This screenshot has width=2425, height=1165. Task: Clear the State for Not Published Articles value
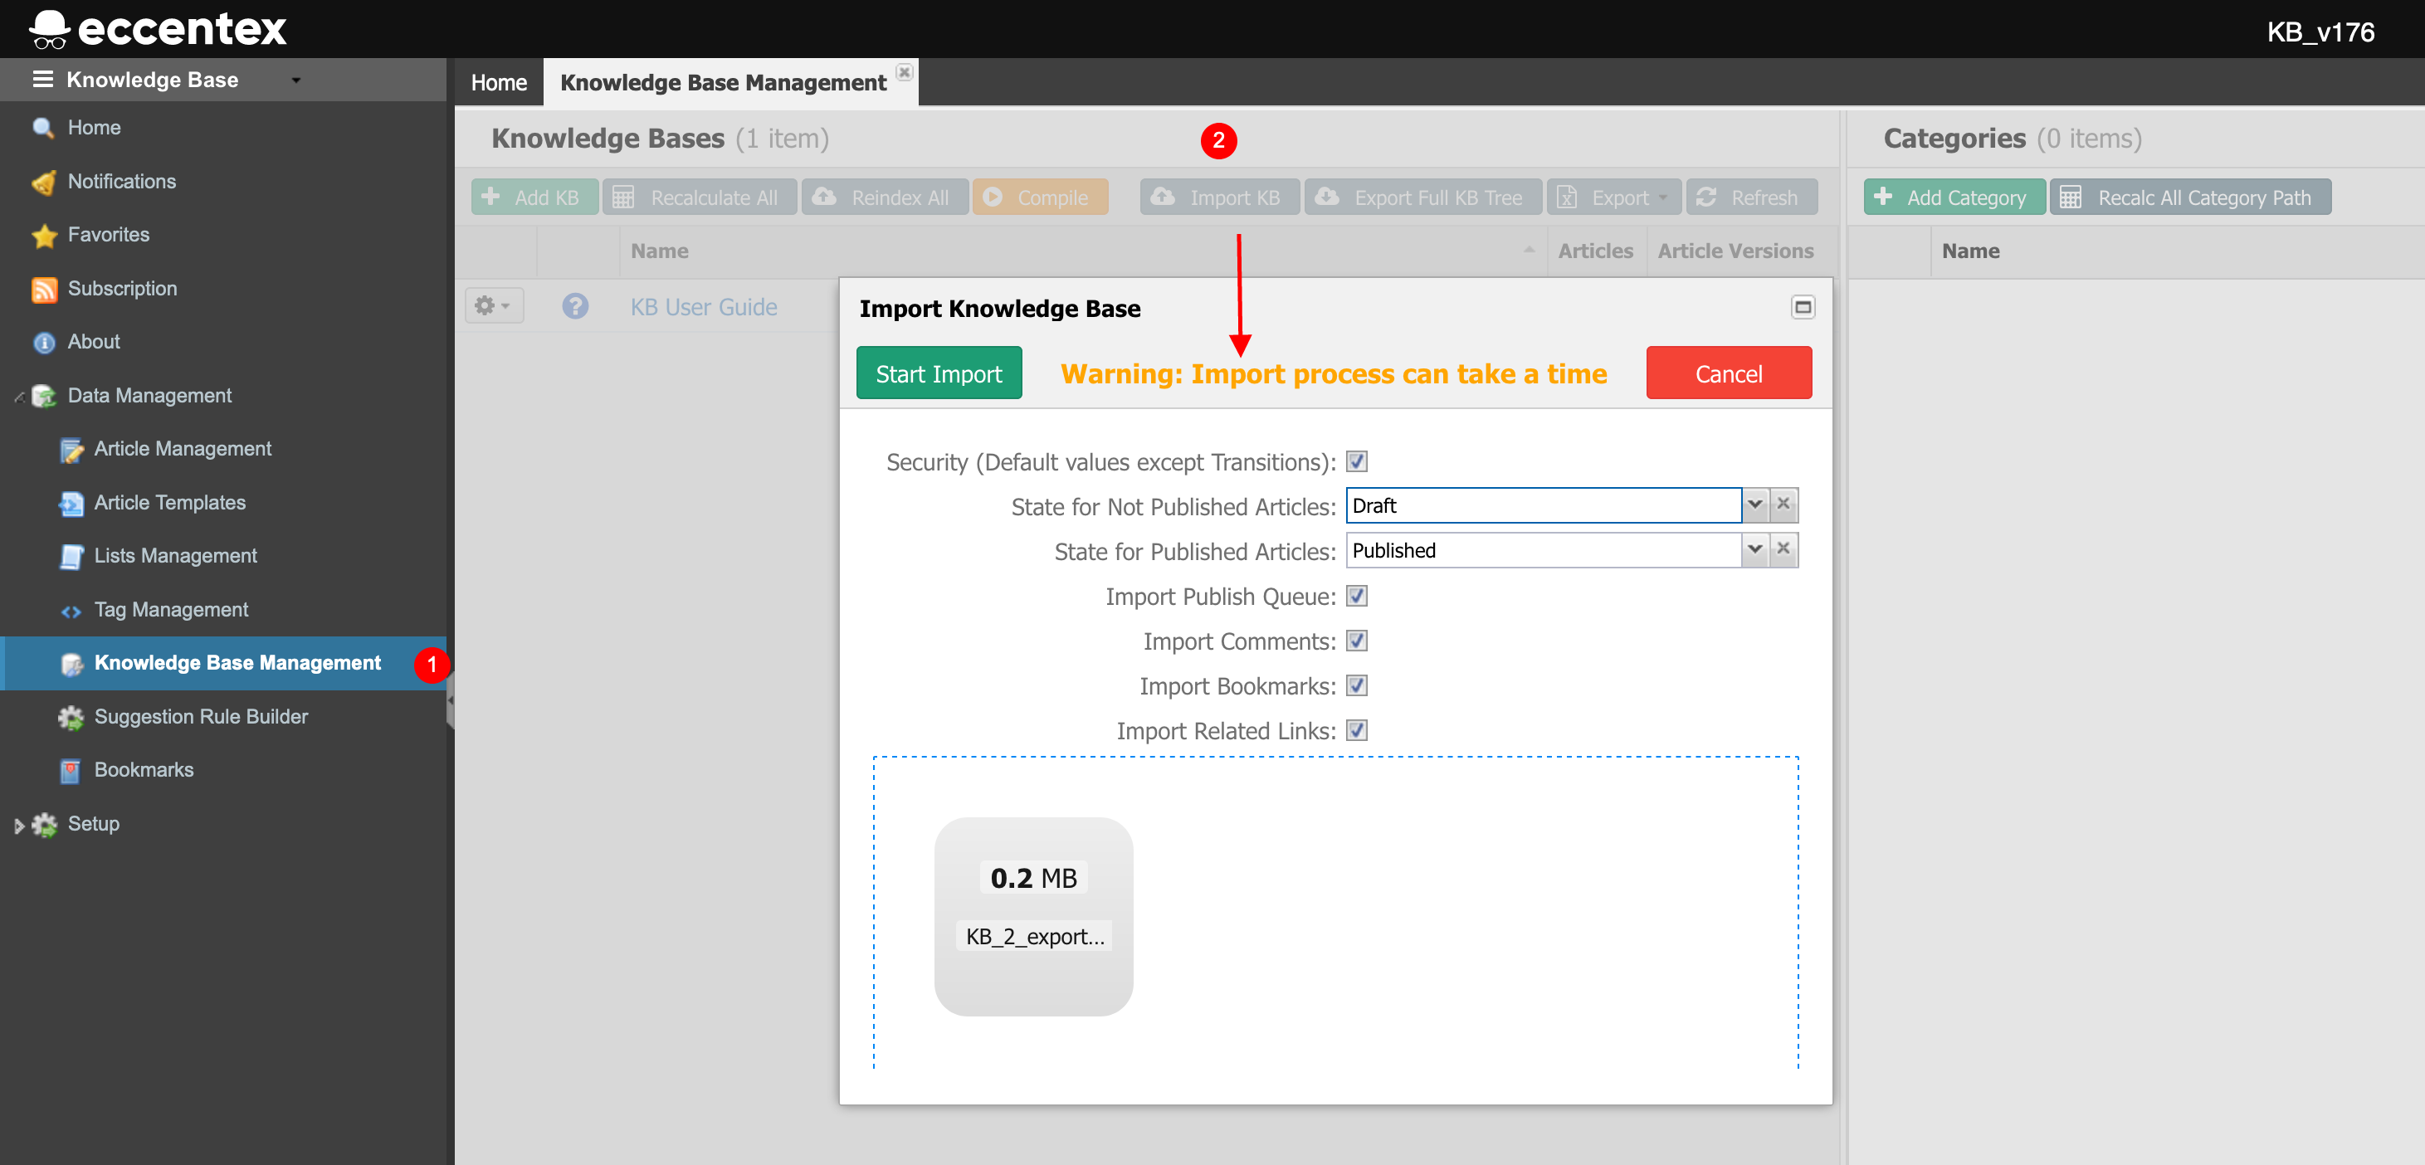coord(1783,505)
